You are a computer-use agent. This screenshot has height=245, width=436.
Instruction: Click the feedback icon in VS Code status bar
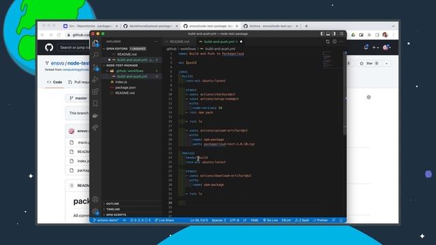tap(334, 220)
